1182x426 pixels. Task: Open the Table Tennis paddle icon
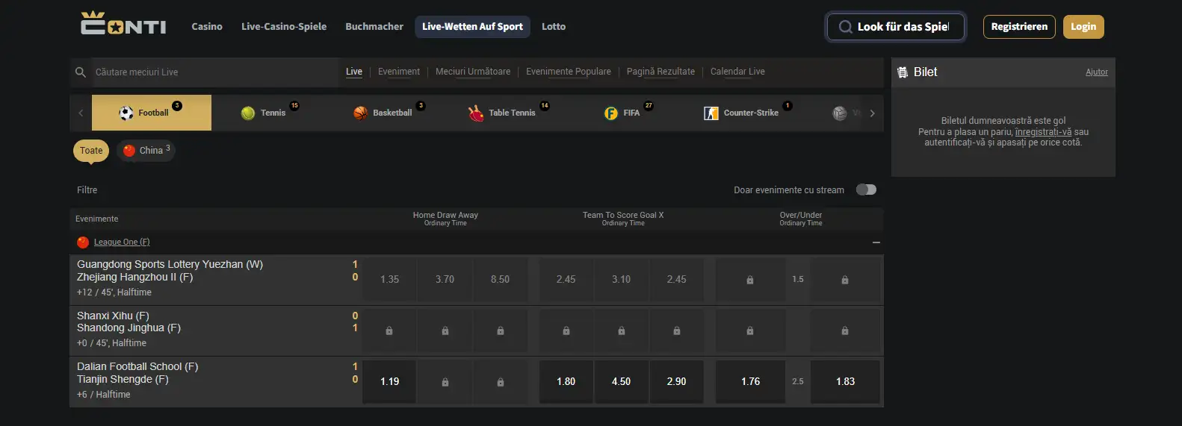tap(476, 113)
